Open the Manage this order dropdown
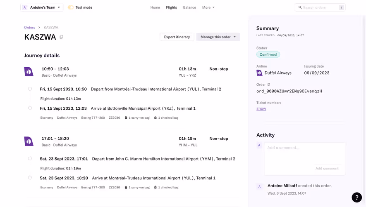This screenshot has height=207, width=366. coord(218,37)
